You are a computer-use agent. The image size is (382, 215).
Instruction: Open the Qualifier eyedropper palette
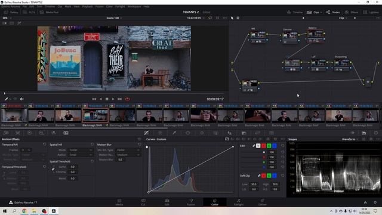click(174, 133)
